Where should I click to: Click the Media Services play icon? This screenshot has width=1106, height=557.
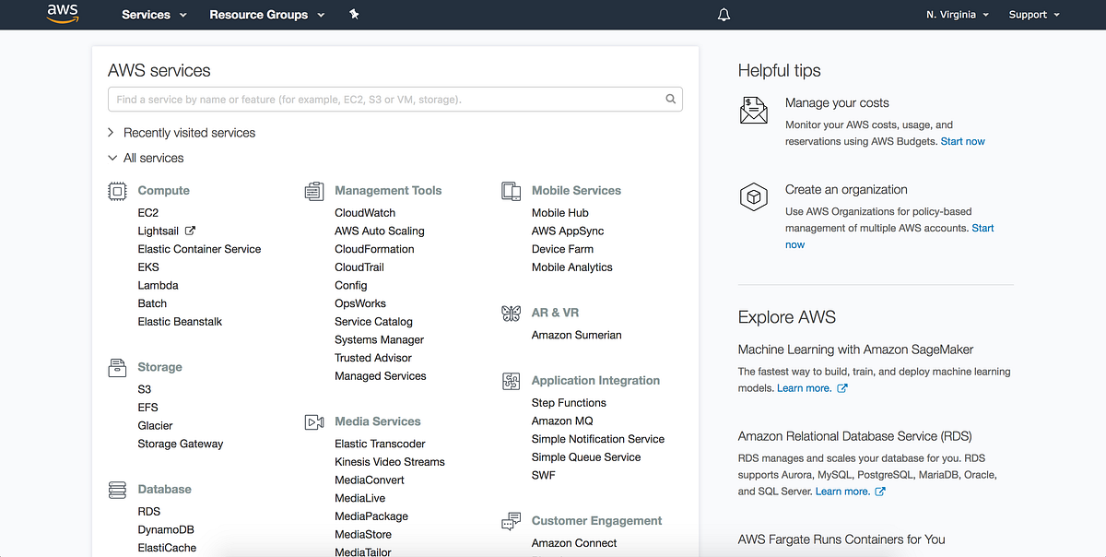point(314,421)
